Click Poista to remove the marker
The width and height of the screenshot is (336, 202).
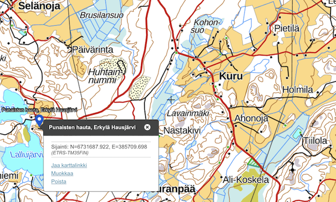[59, 182]
